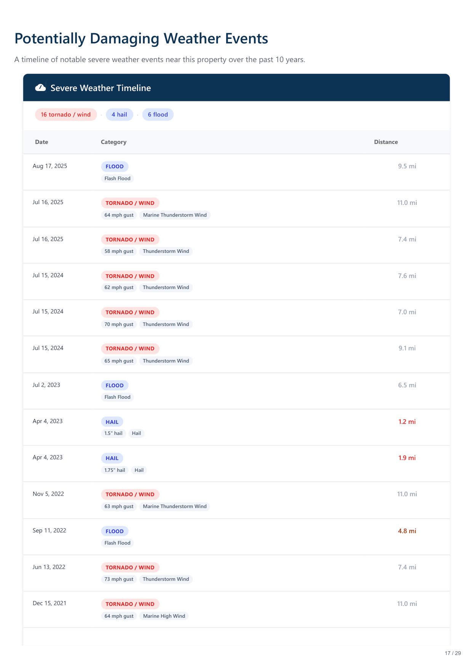The height and width of the screenshot is (668, 473).
Task: Click the 73 mph gust tag
Action: coord(119,579)
